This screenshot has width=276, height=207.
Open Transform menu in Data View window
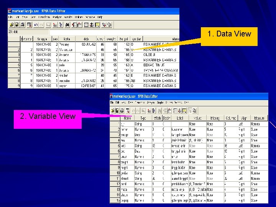point(44,17)
